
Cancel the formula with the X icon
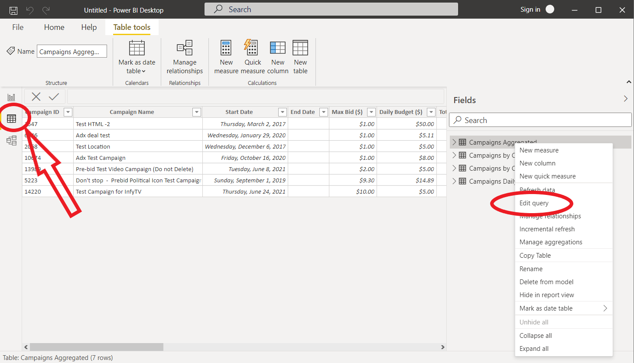(36, 97)
